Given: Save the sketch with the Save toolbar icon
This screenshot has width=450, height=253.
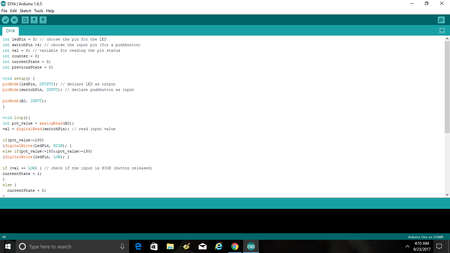Looking at the screenshot, I should 43,20.
